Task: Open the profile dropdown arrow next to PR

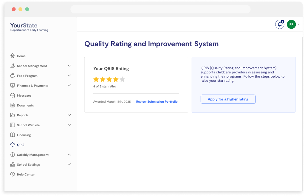Action: click(298, 24)
